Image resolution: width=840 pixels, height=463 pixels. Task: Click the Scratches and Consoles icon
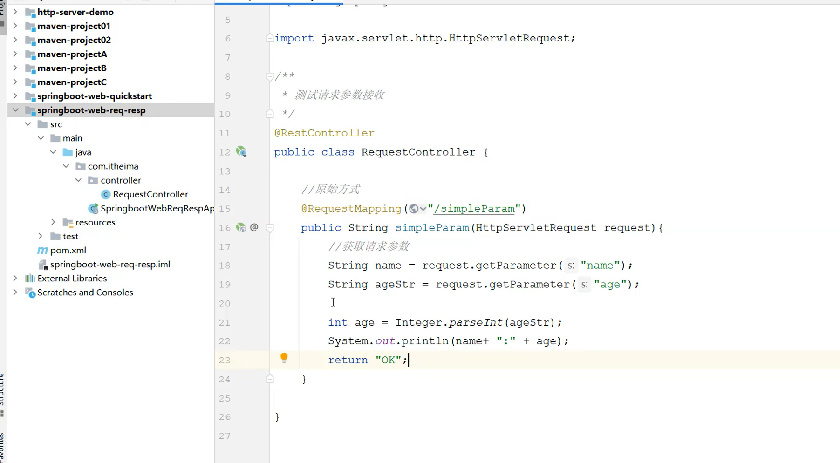point(30,293)
